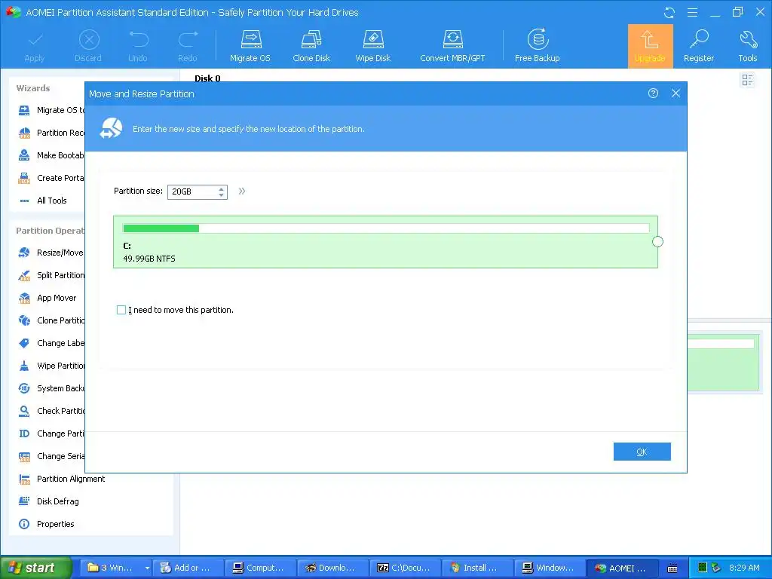
Task: Switch to the Downloads taskbar window
Action: (x=332, y=568)
